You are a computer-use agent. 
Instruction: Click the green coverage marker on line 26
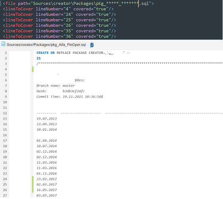[33, 190]
